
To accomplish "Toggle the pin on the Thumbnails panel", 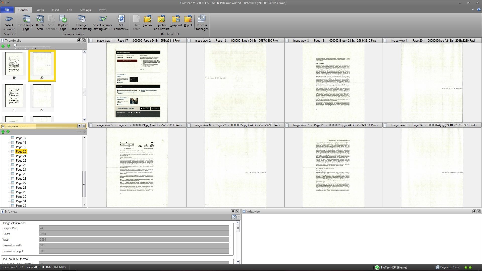I will 79,40.
